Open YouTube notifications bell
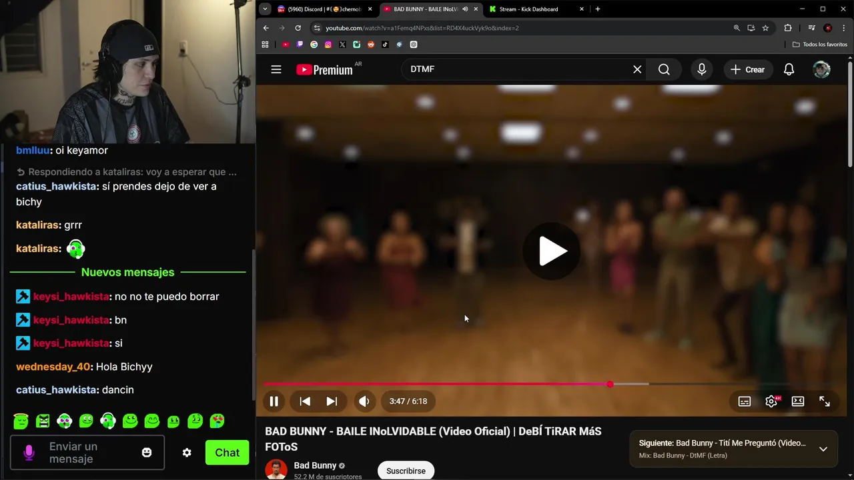 [789, 69]
